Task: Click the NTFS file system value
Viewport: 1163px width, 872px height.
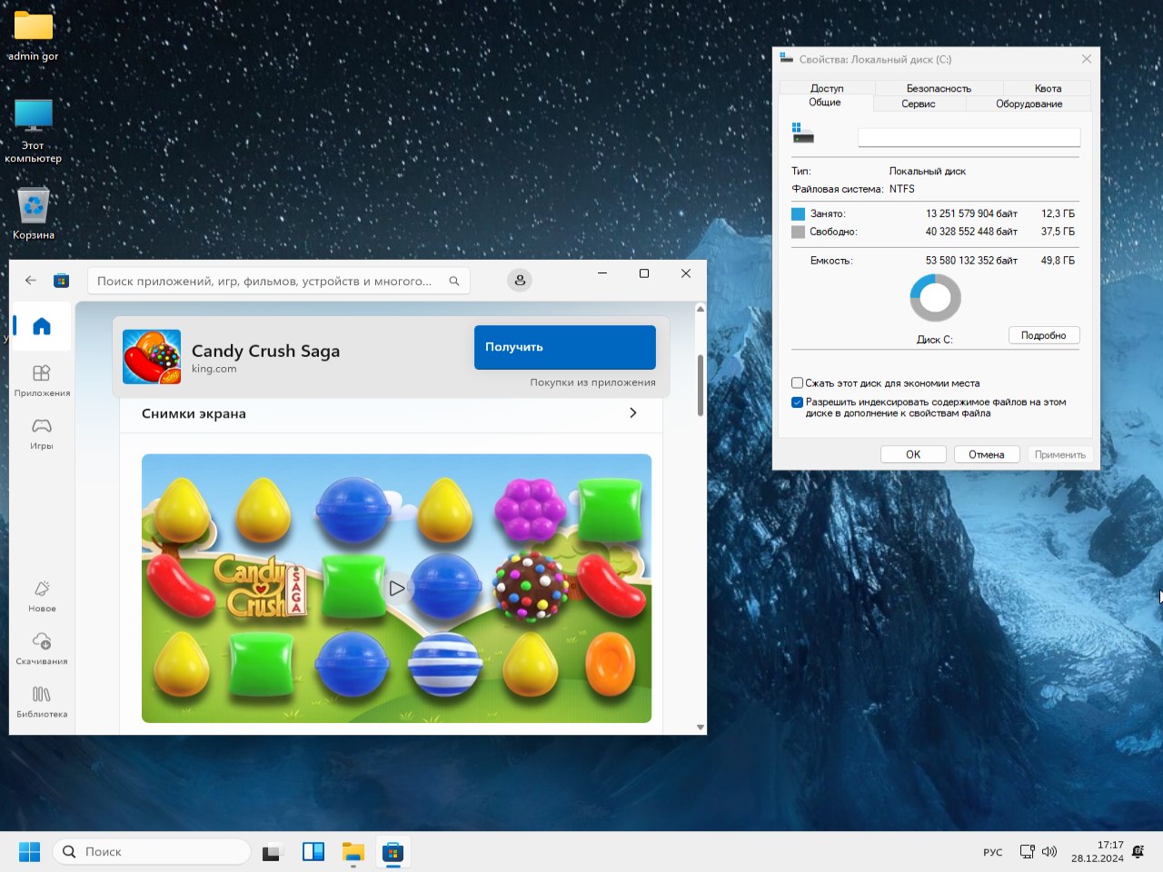Action: [902, 189]
